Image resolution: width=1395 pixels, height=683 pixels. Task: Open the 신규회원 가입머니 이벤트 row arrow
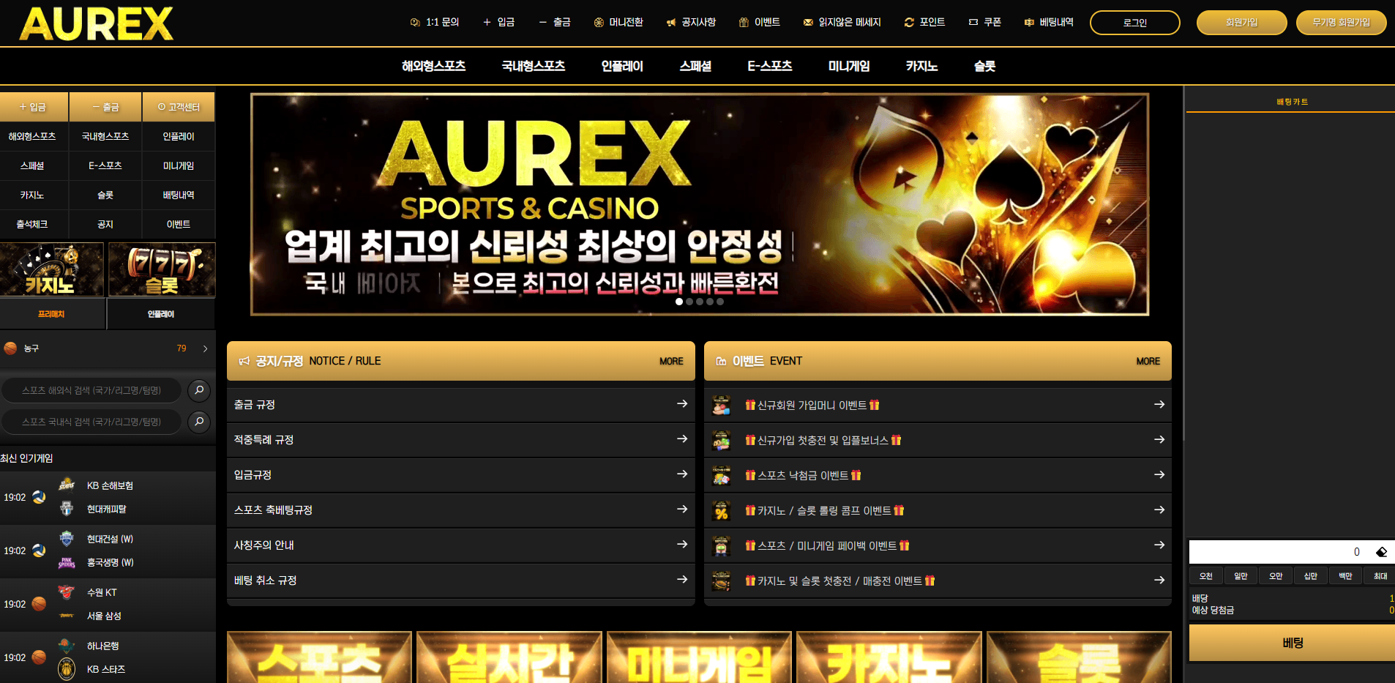tap(1159, 404)
